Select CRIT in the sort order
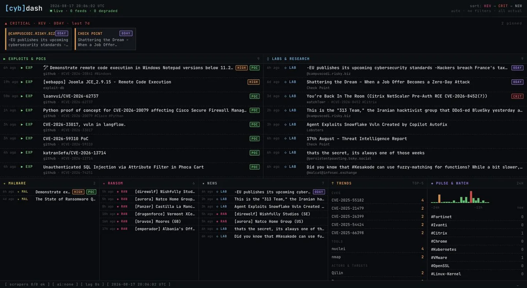Screen dimensions: 527x288 point(503,6)
